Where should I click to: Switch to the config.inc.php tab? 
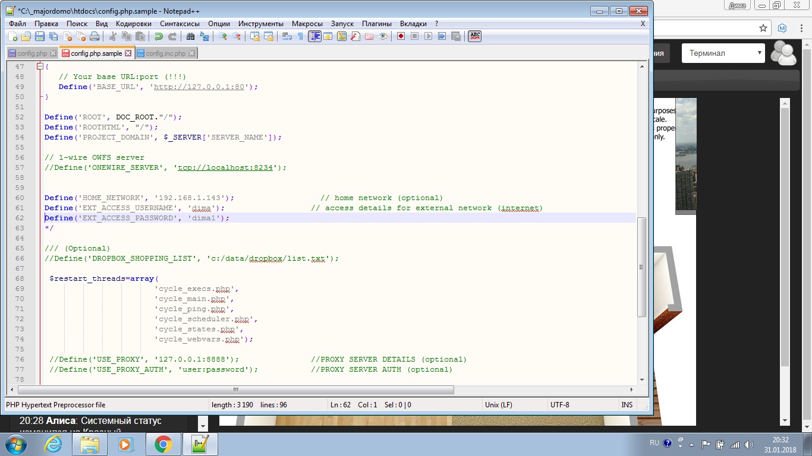coord(165,53)
